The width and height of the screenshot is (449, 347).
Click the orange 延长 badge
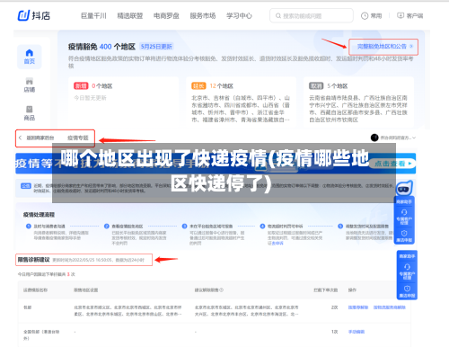click(x=198, y=86)
